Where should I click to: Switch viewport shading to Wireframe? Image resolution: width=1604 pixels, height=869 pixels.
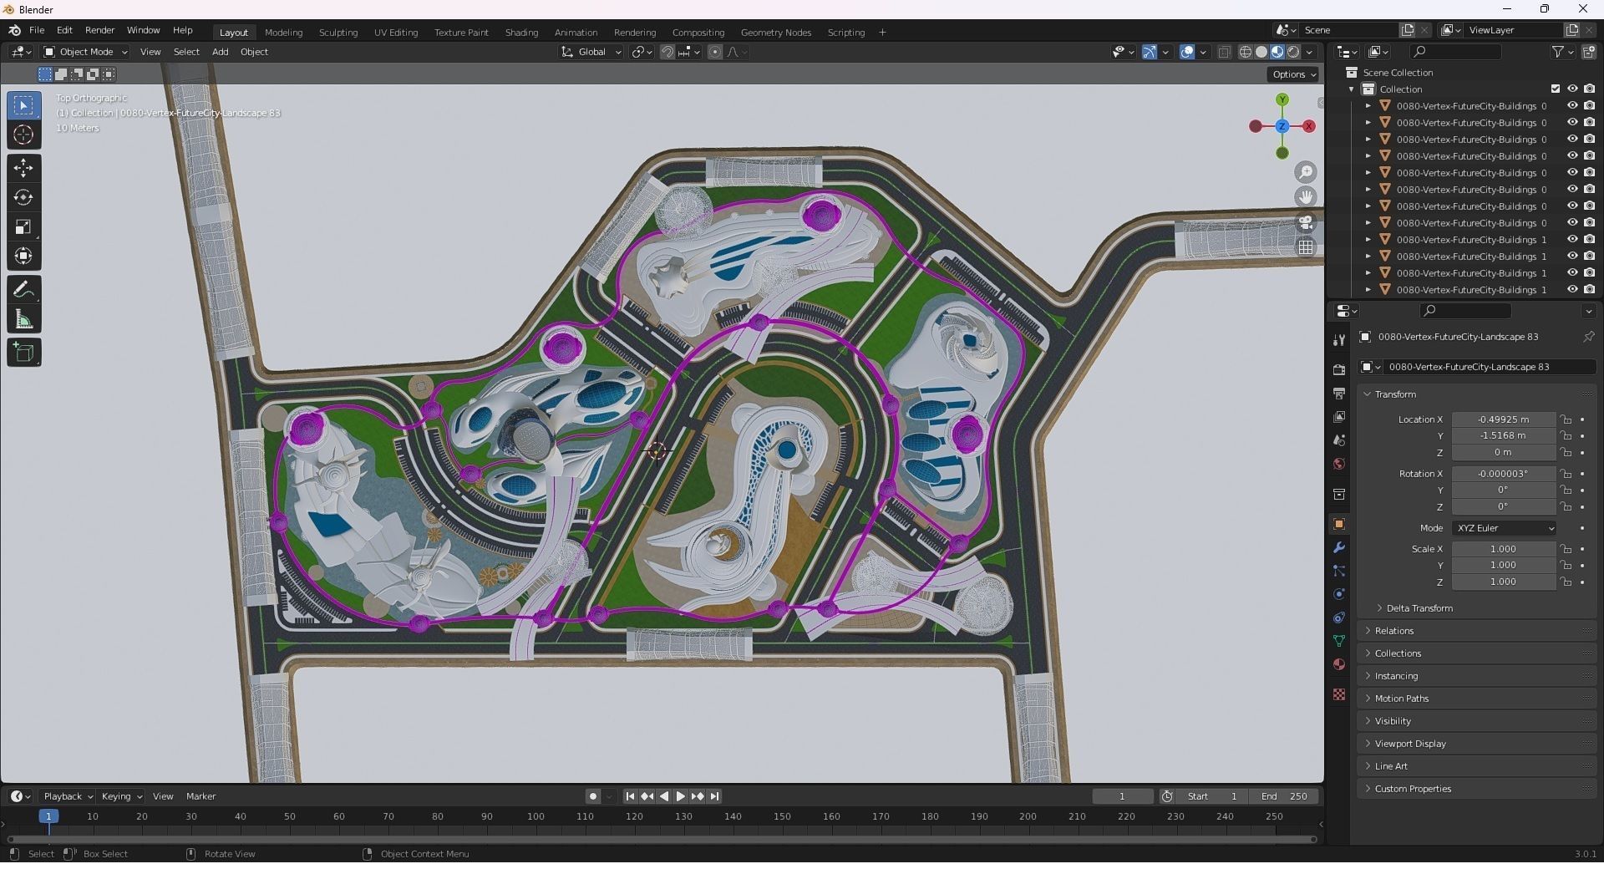1246,52
